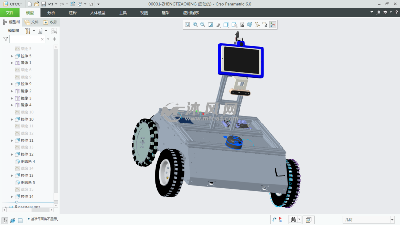The image size is (400, 225).
Task: Click the Zoom In icon in graphics toolbar
Action: coord(195,24)
